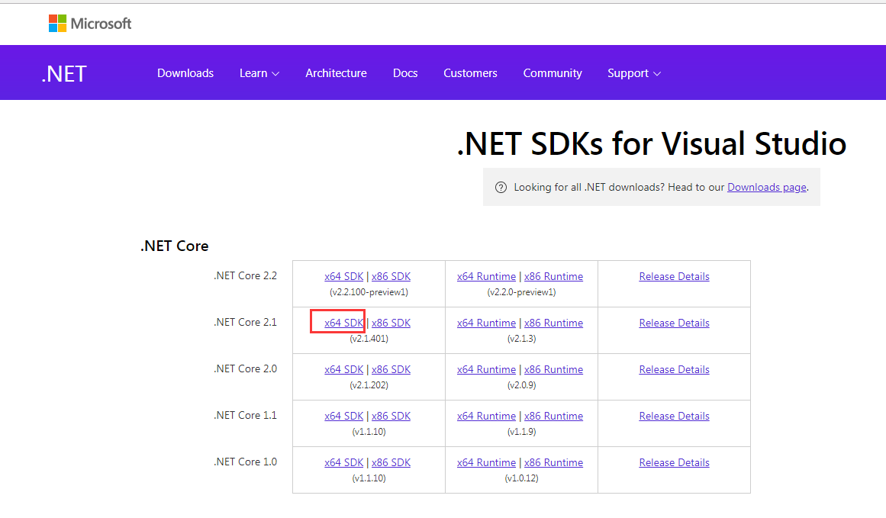
Task: Click the question mark help icon
Action: [x=501, y=188]
